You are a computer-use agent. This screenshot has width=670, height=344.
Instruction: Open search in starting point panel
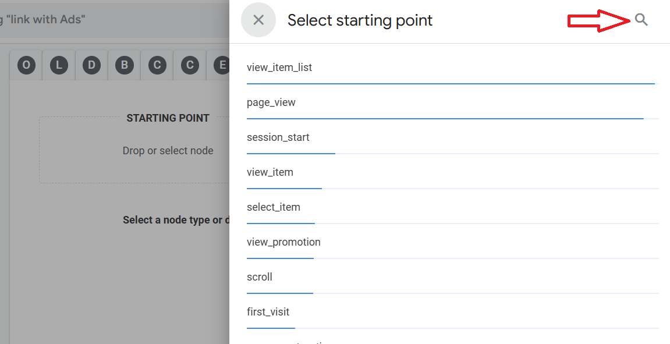(x=641, y=20)
